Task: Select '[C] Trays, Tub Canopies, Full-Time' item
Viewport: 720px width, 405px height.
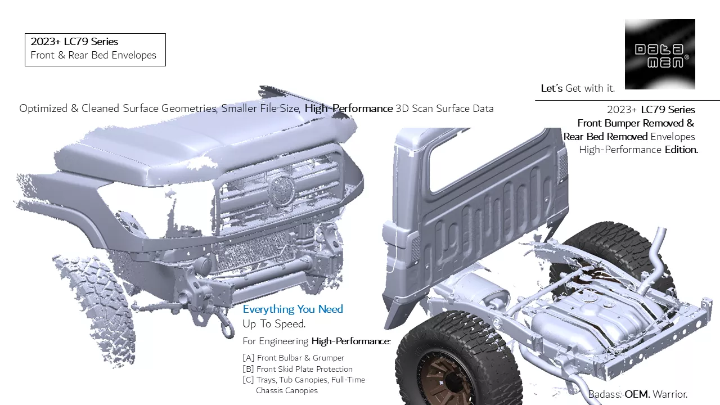Action: [304, 380]
